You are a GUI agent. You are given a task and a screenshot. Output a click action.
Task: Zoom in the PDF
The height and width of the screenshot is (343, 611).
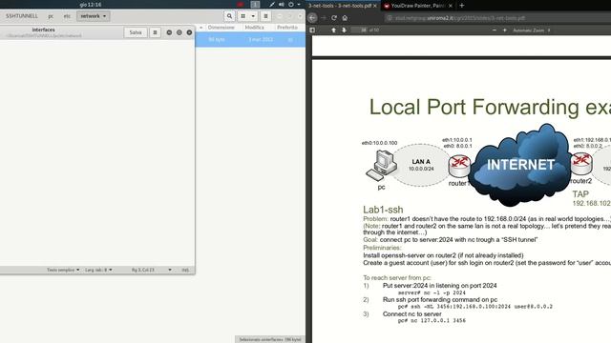505,30
